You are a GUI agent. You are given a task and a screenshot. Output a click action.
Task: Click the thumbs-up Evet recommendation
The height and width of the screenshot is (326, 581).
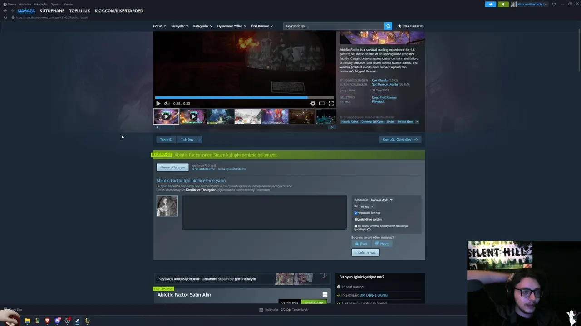(361, 244)
